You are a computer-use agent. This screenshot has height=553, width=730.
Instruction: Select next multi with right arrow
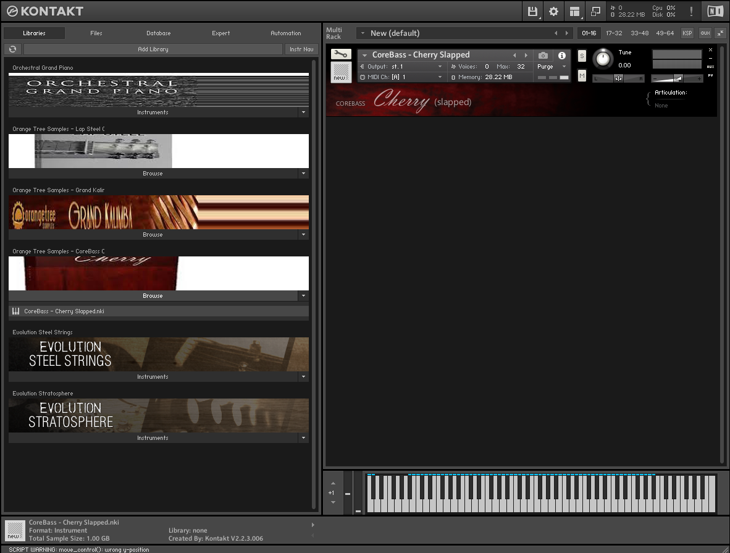point(566,33)
